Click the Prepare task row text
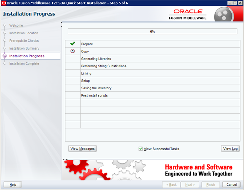The width and height of the screenshot is (244, 190). 87,44
